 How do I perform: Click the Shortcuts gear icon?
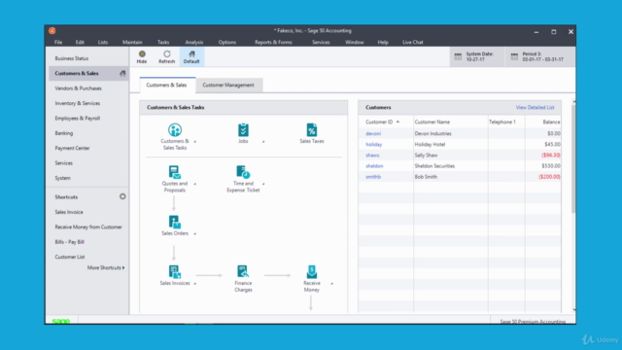click(122, 196)
